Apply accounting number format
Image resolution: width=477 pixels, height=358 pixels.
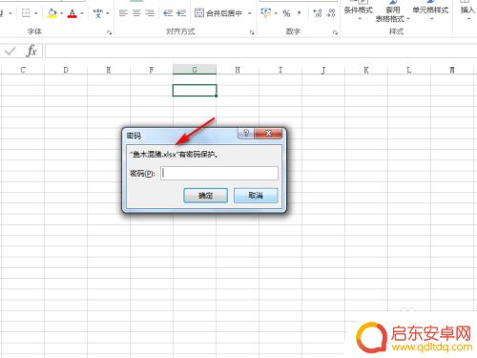click(265, 13)
